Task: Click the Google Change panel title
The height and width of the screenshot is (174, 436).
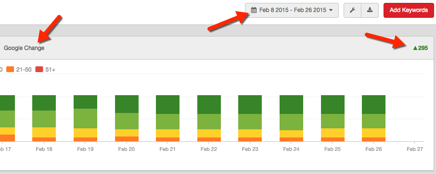Action: tap(24, 48)
